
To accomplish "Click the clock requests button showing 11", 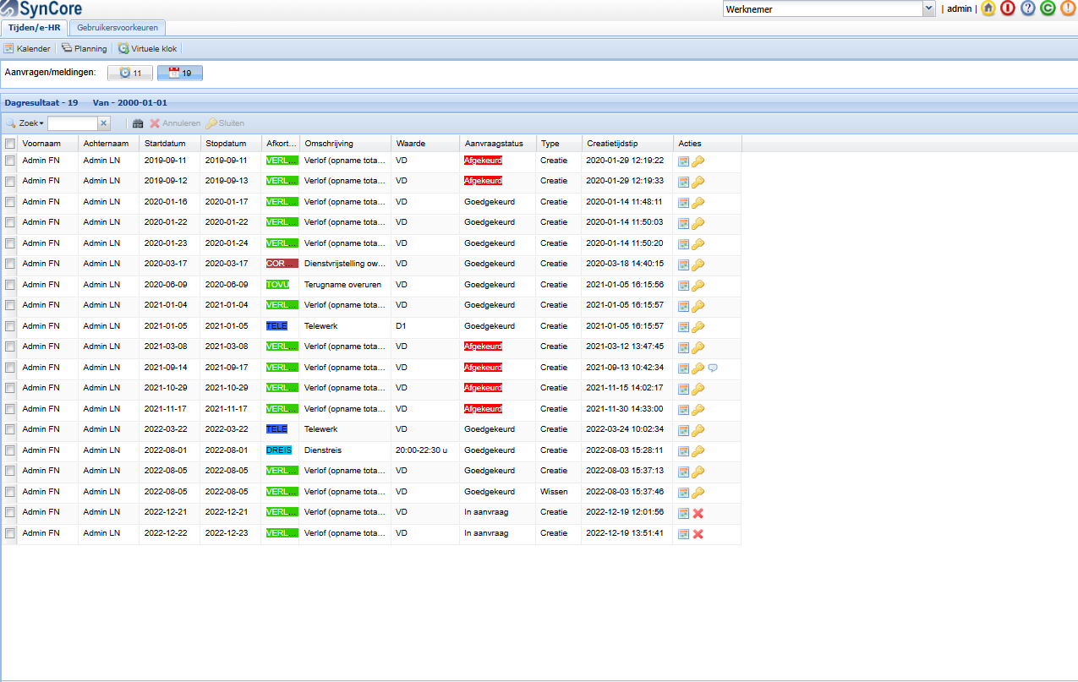I will [x=130, y=73].
